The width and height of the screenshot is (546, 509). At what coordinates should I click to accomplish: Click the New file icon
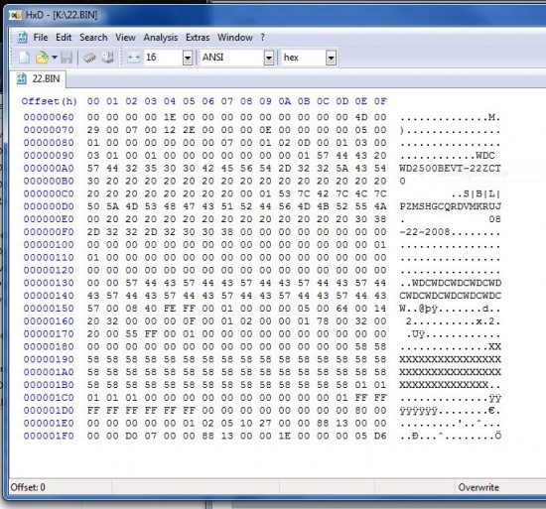tap(24, 58)
